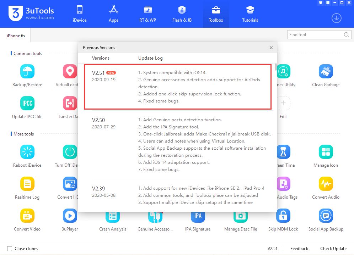Close the Previous Versions dialog

tap(271, 48)
